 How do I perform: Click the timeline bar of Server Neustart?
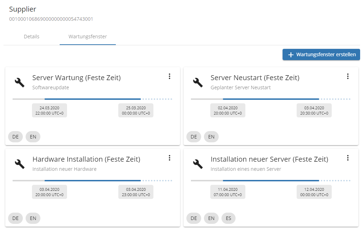pyautogui.click(x=271, y=99)
